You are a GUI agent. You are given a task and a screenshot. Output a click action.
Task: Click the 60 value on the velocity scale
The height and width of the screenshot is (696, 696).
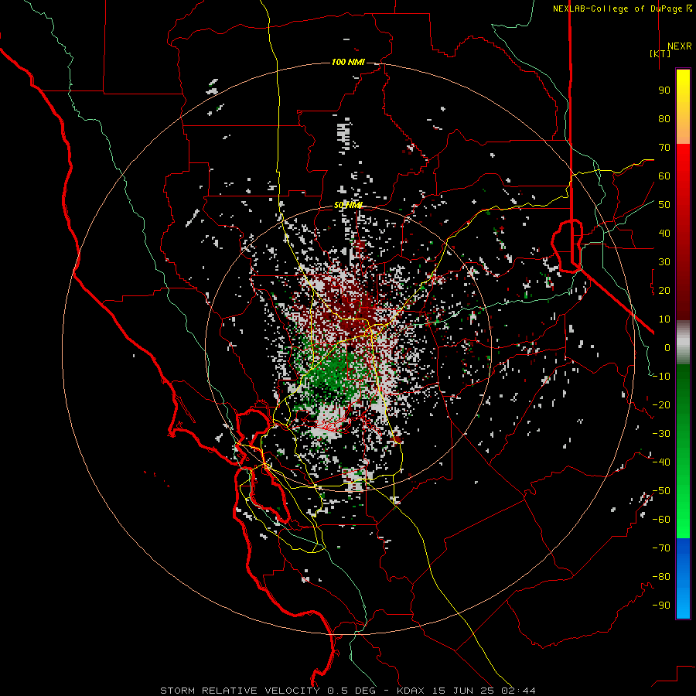coord(664,176)
